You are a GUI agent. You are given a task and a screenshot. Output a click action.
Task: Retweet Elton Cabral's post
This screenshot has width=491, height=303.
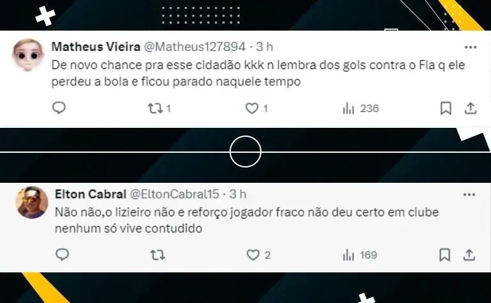tap(157, 255)
